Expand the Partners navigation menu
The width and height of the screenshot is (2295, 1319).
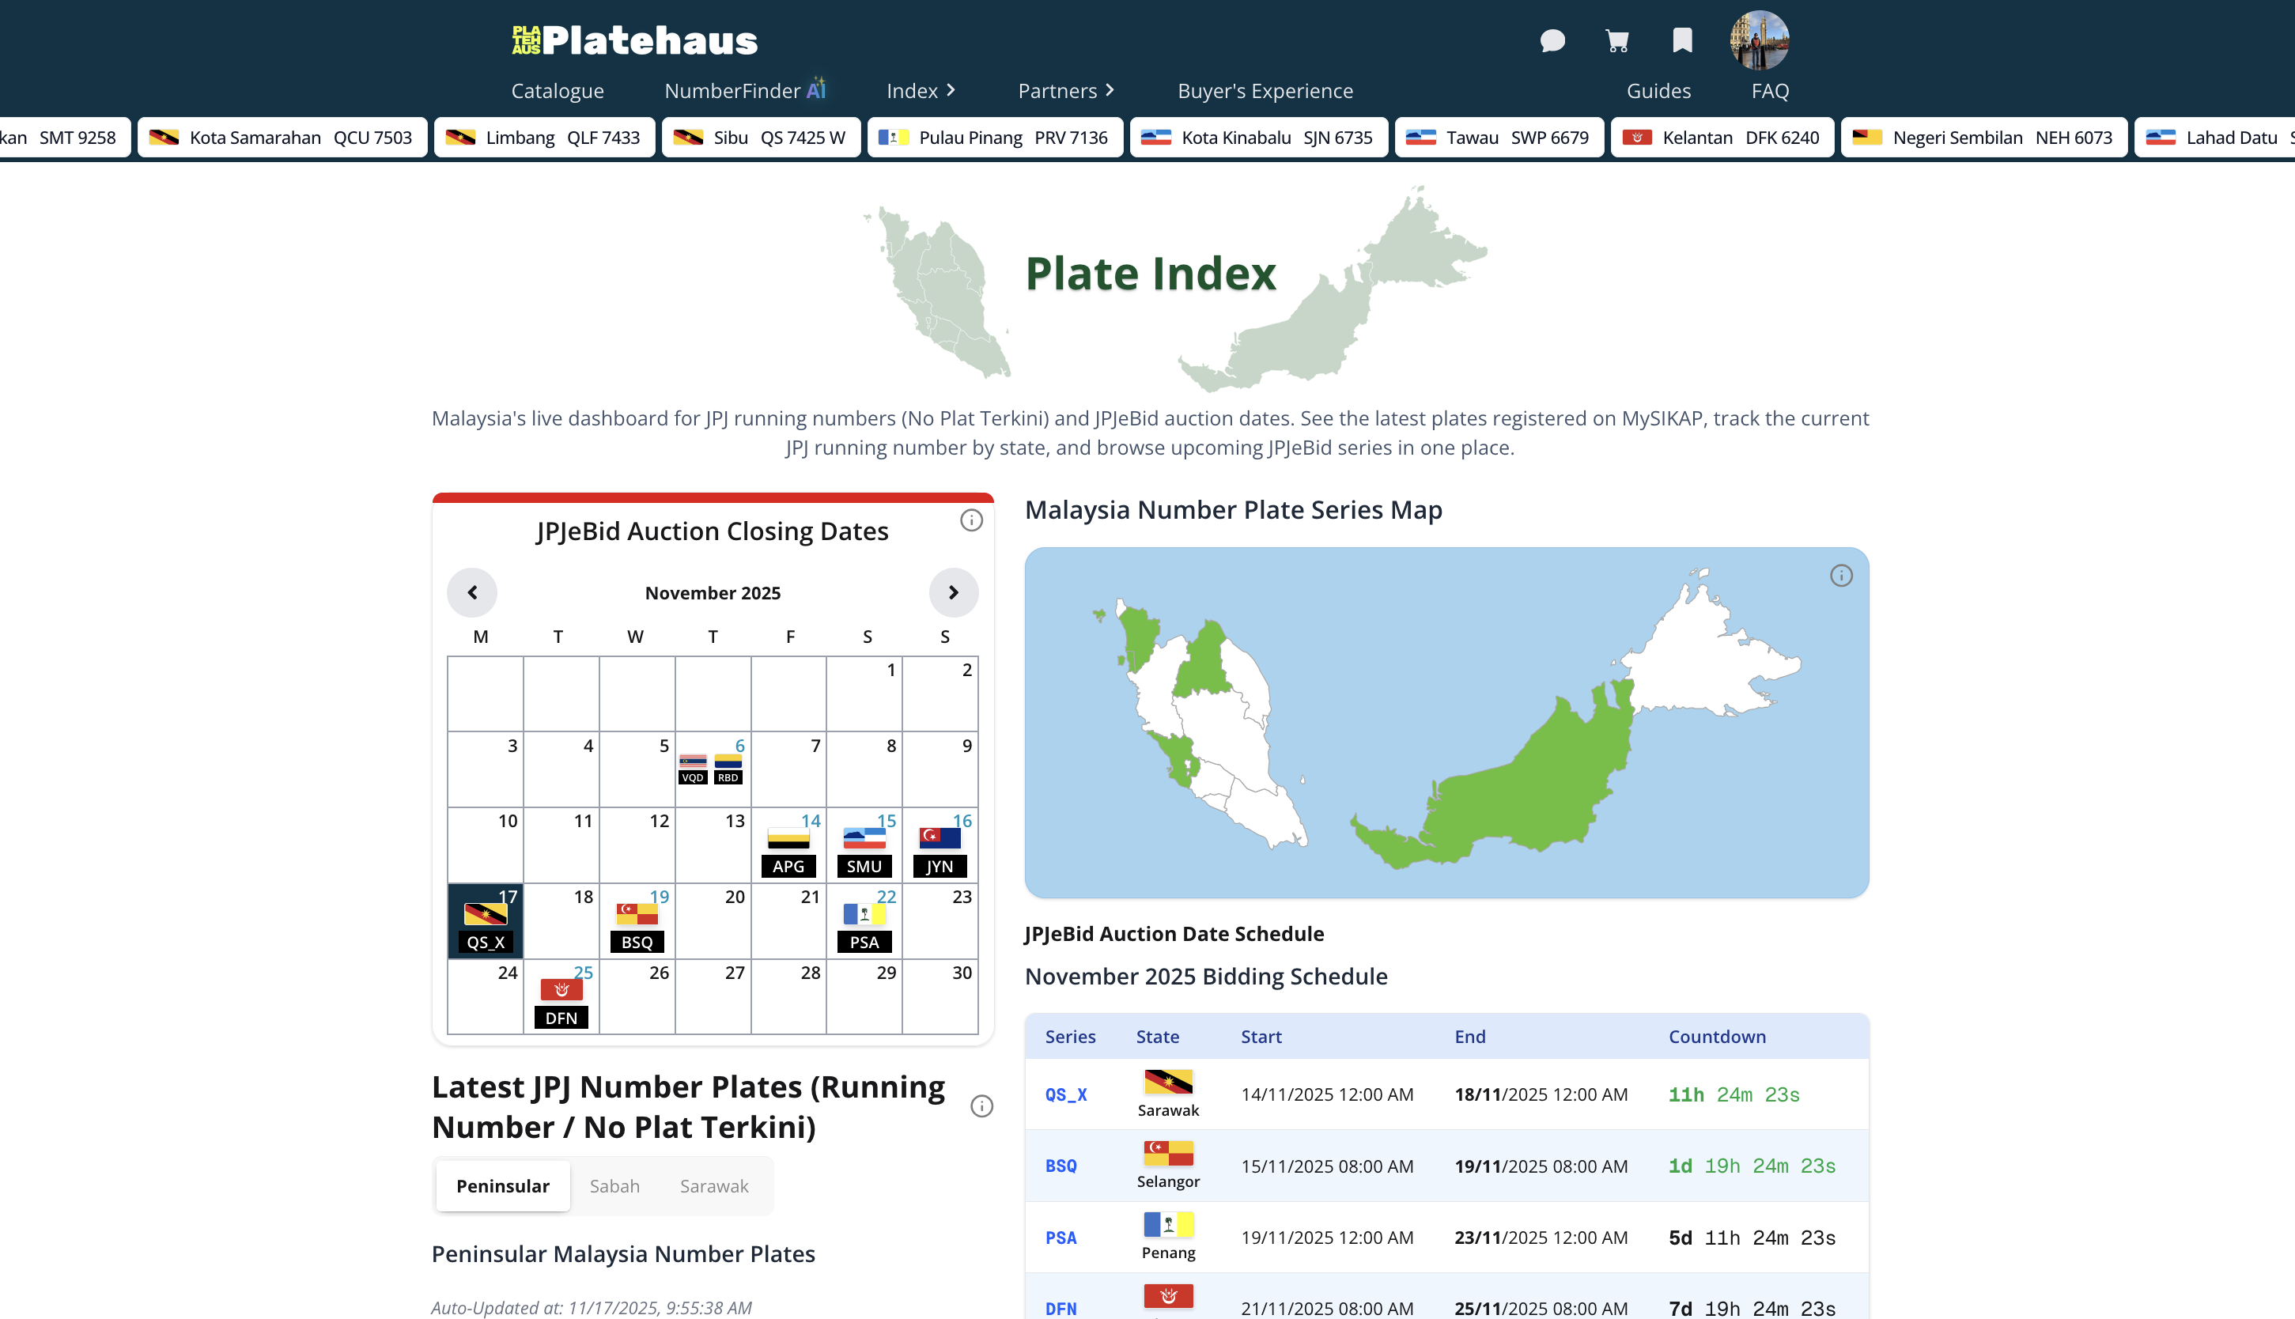coord(1065,91)
